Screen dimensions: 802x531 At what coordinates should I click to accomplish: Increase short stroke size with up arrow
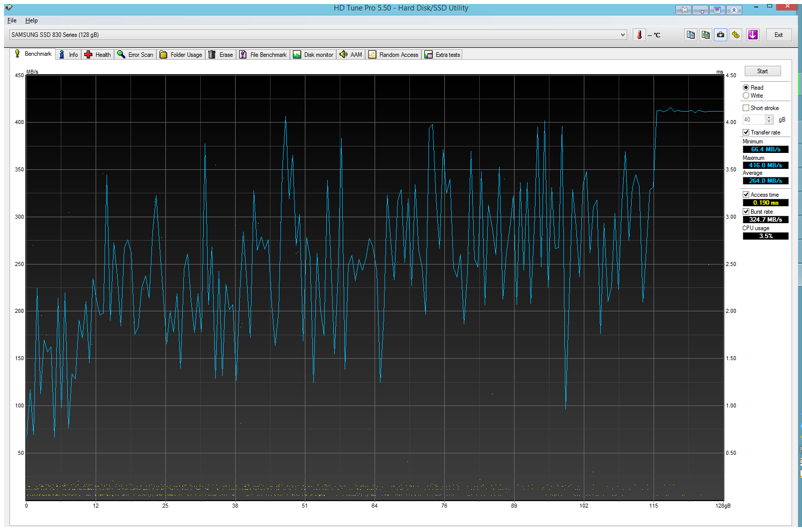(769, 117)
